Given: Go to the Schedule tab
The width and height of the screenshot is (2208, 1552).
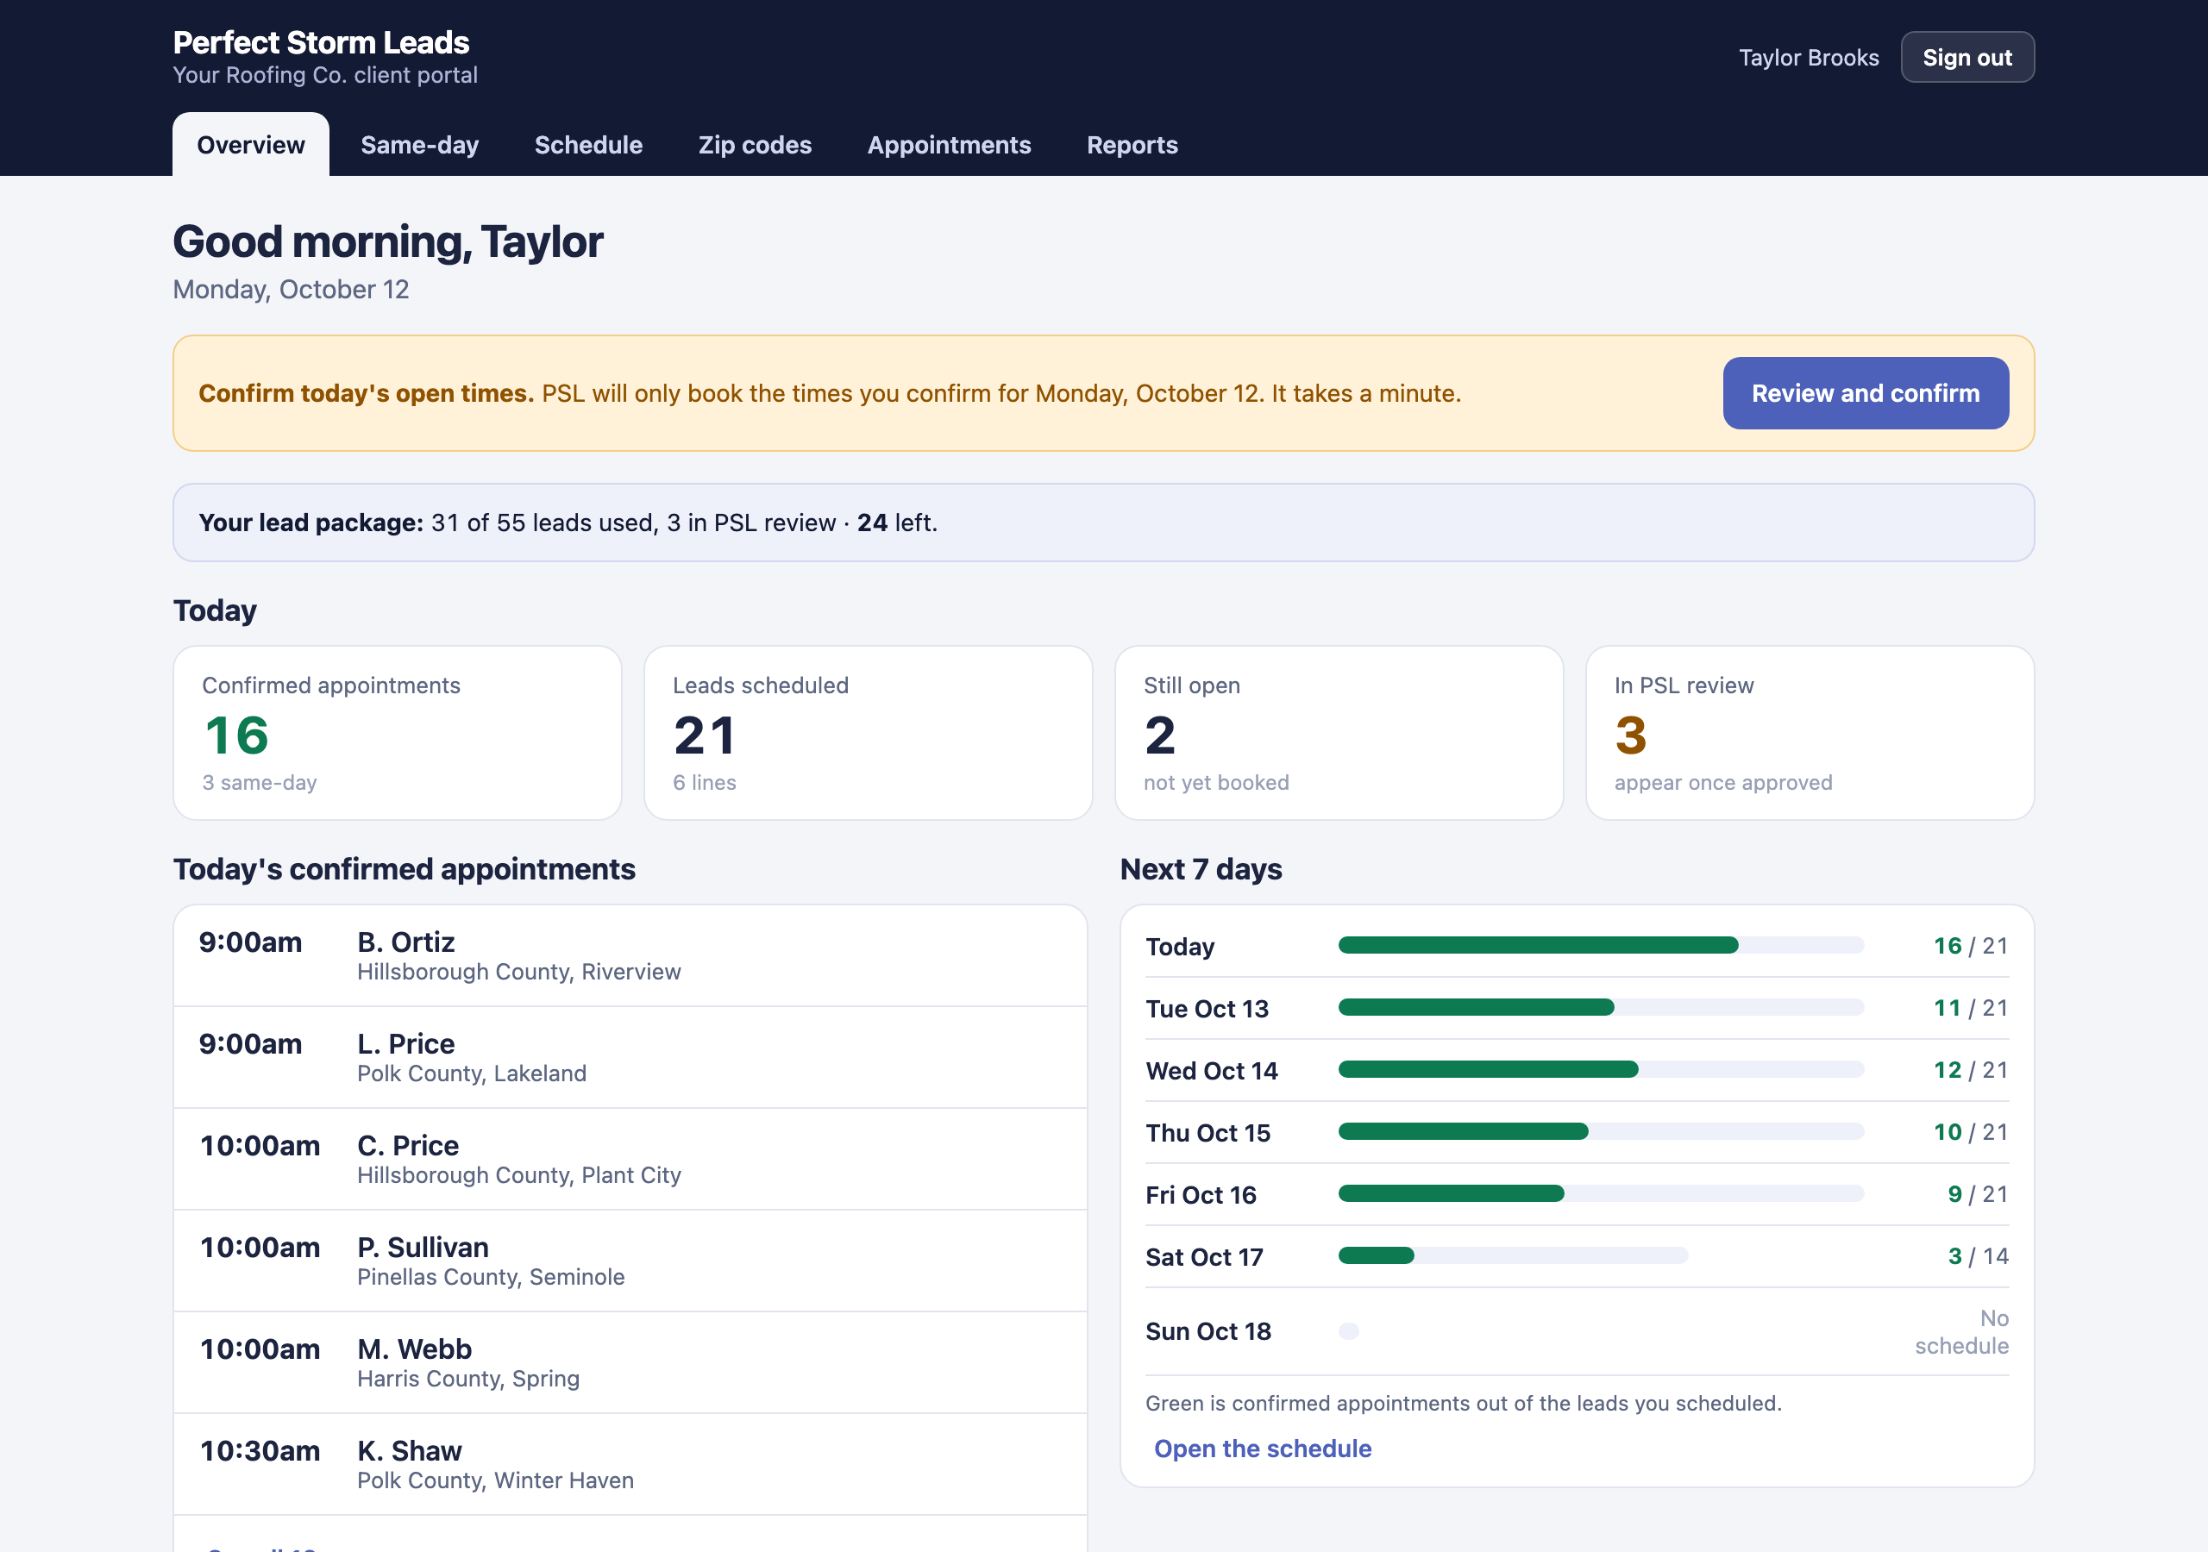Looking at the screenshot, I should tap(588, 144).
